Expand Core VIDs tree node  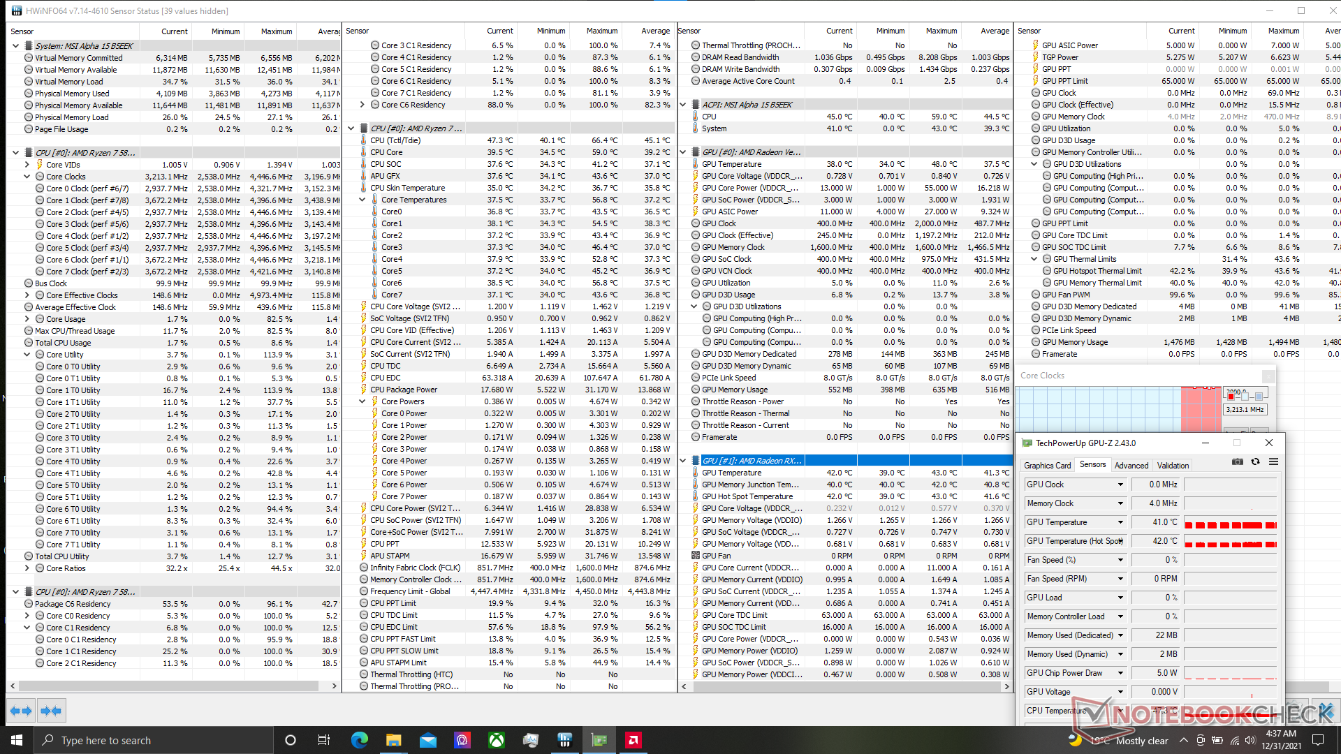coord(27,165)
